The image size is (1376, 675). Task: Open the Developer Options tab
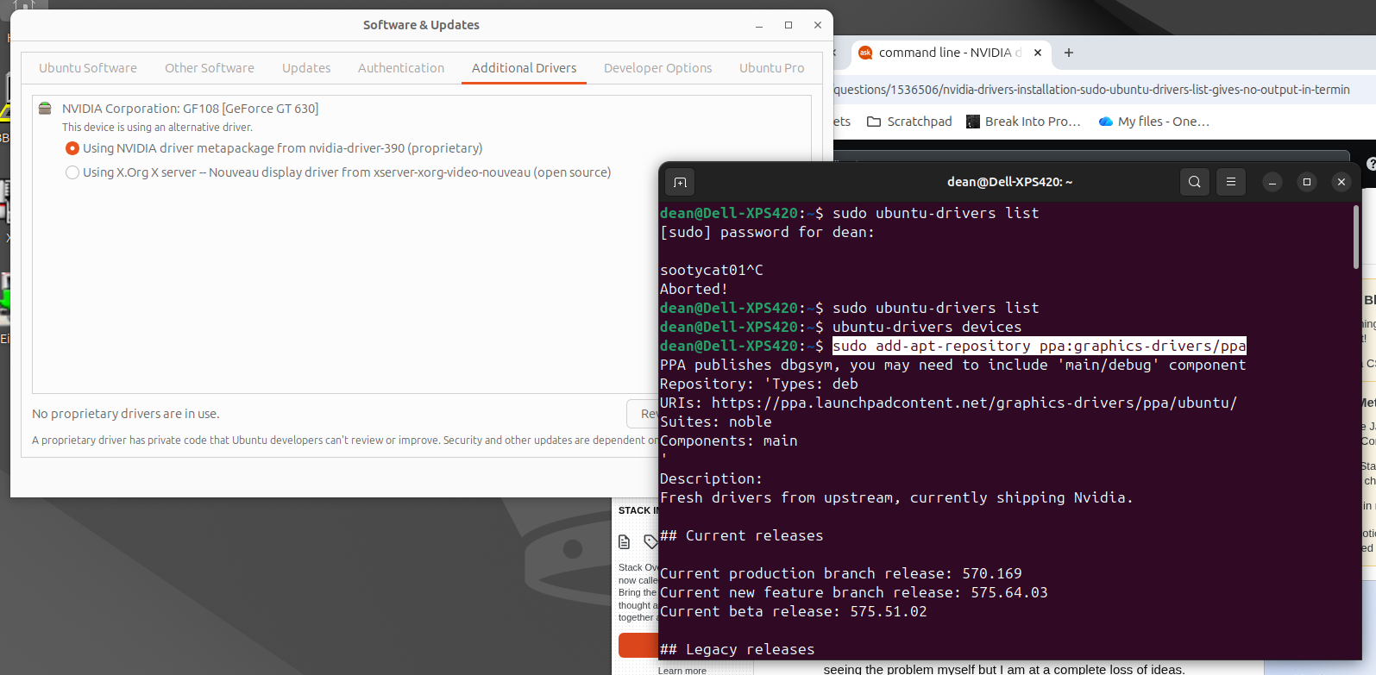[657, 68]
